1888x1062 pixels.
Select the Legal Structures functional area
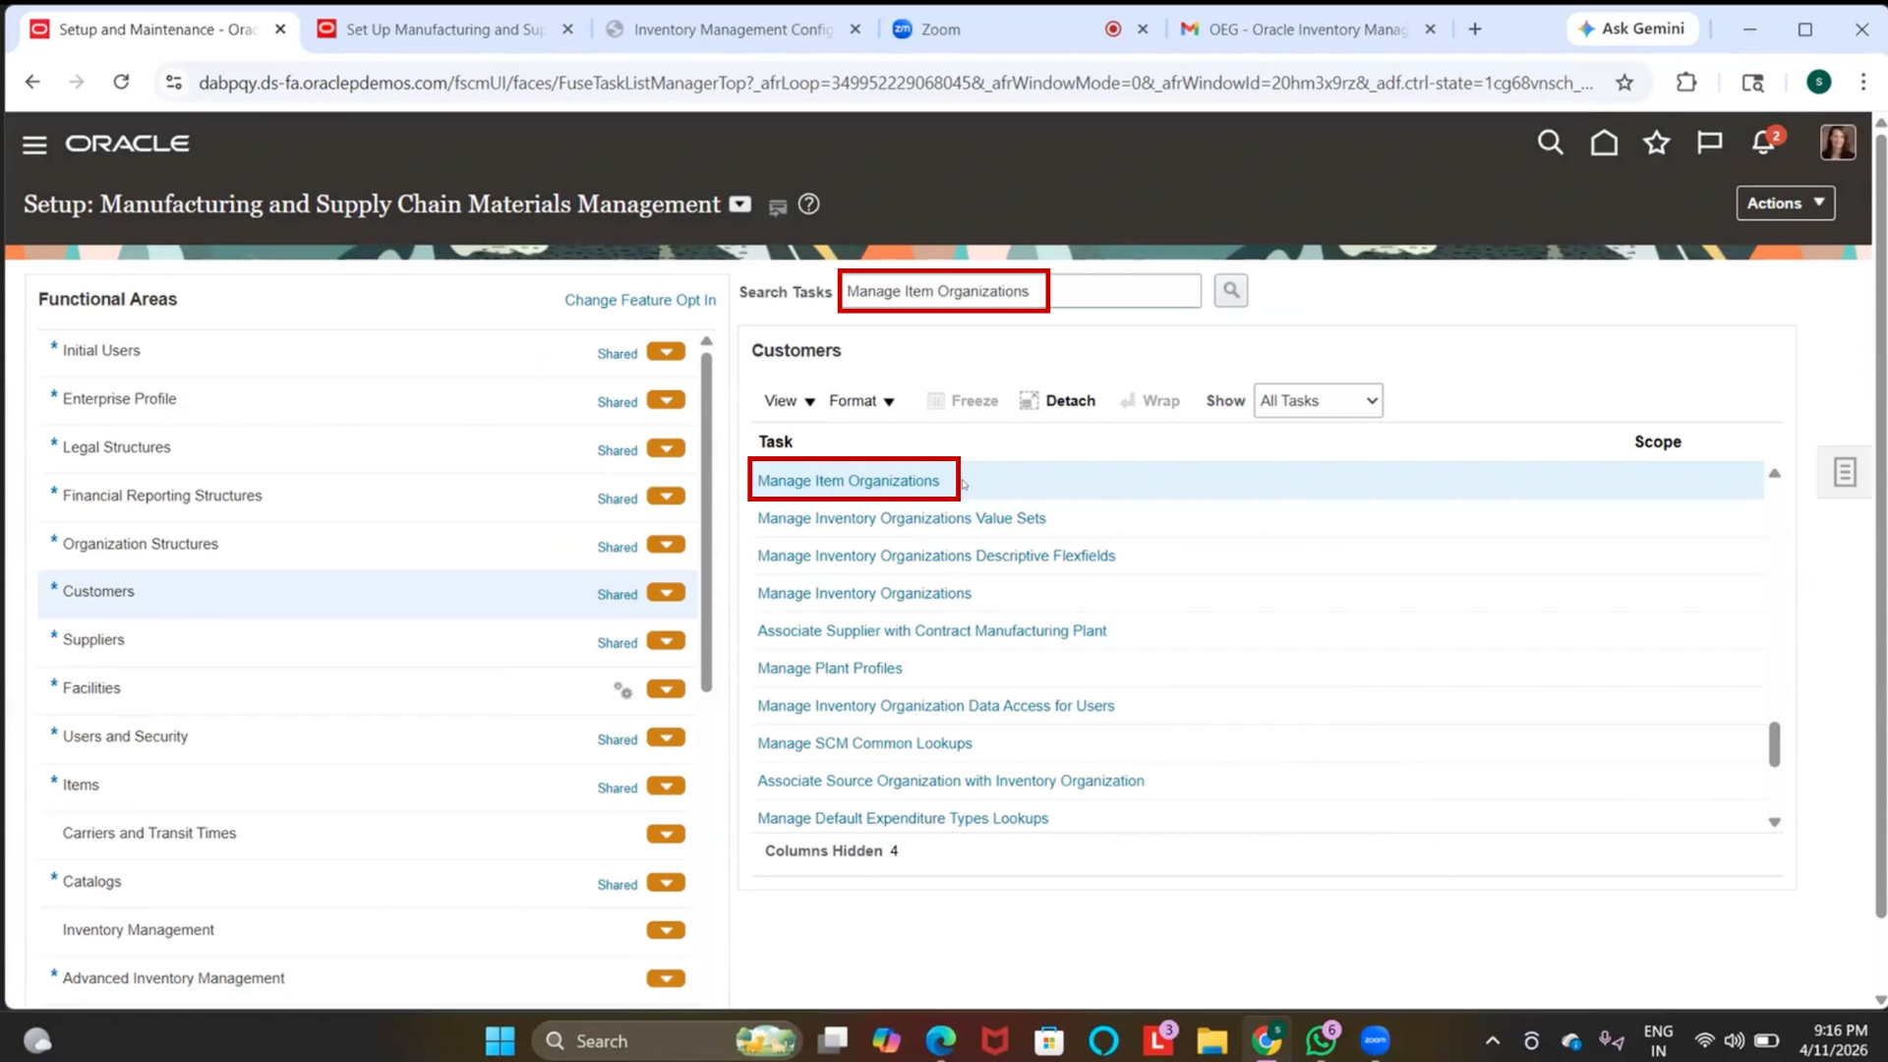pyautogui.click(x=116, y=447)
